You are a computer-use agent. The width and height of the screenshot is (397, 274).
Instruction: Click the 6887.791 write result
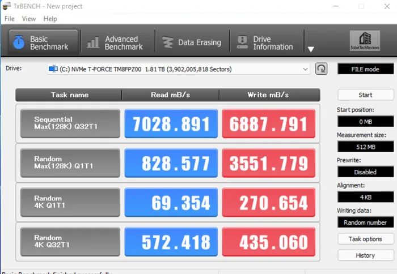pyautogui.click(x=269, y=123)
